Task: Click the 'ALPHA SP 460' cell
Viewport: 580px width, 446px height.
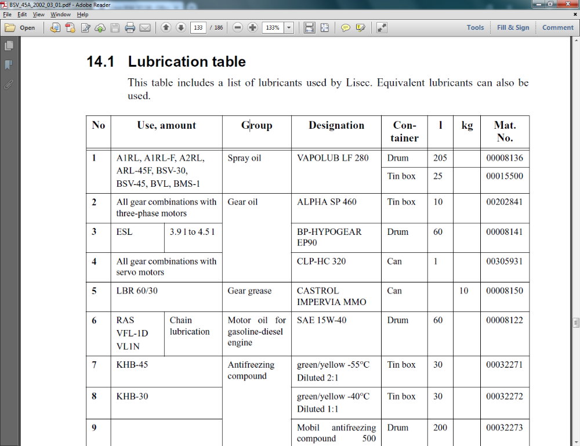Action: tap(327, 202)
